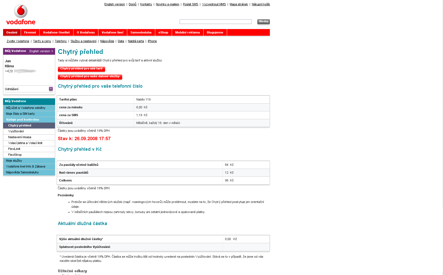The height and width of the screenshot is (275, 443).
Task: Click the 0,00 Kč debt amount
Action: click(231, 239)
